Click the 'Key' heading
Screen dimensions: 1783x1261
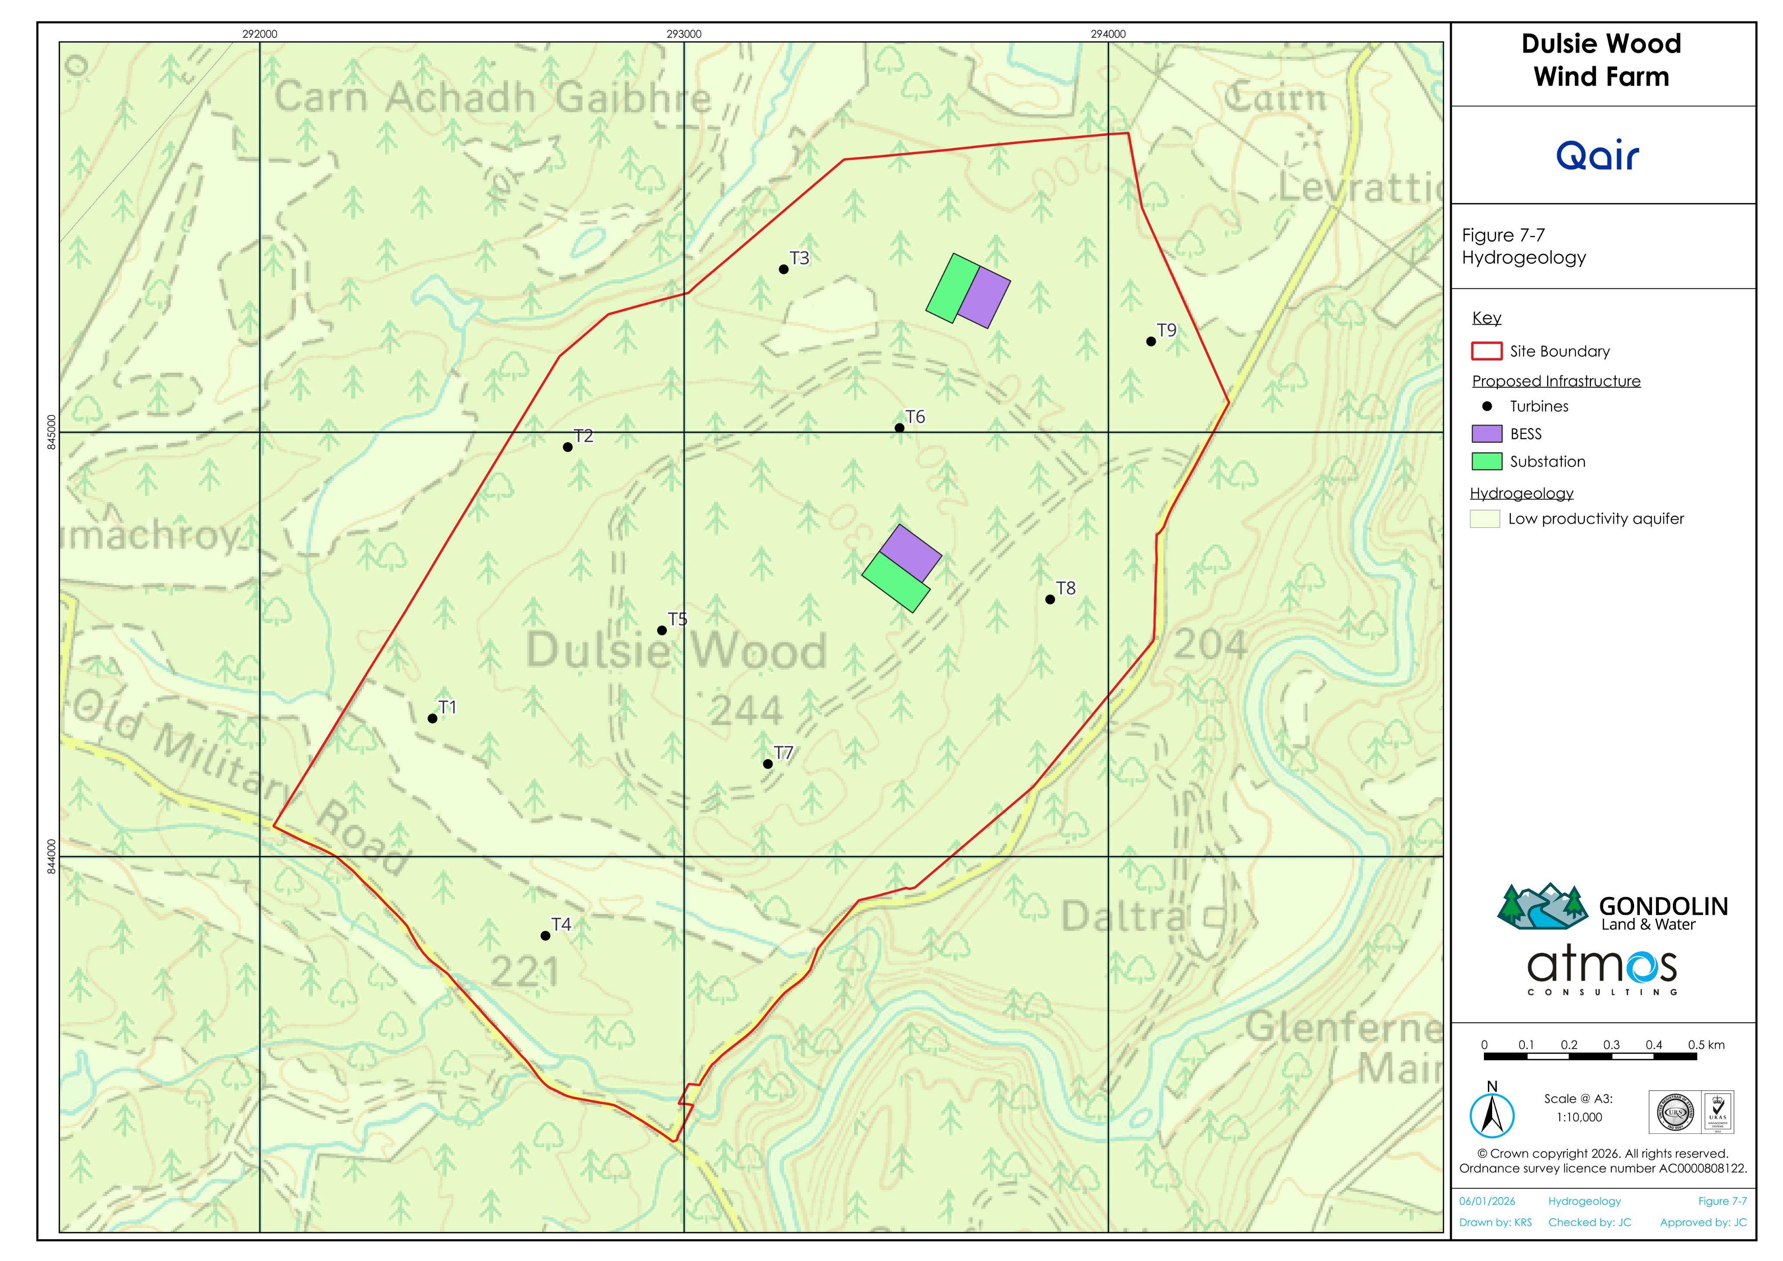coord(1487,318)
